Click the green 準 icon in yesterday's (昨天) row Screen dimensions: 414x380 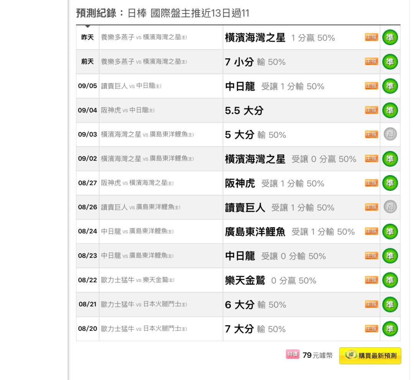[x=390, y=38]
